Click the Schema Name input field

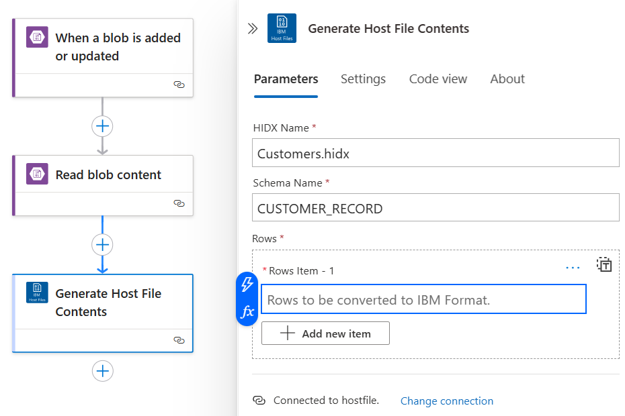[435, 208]
